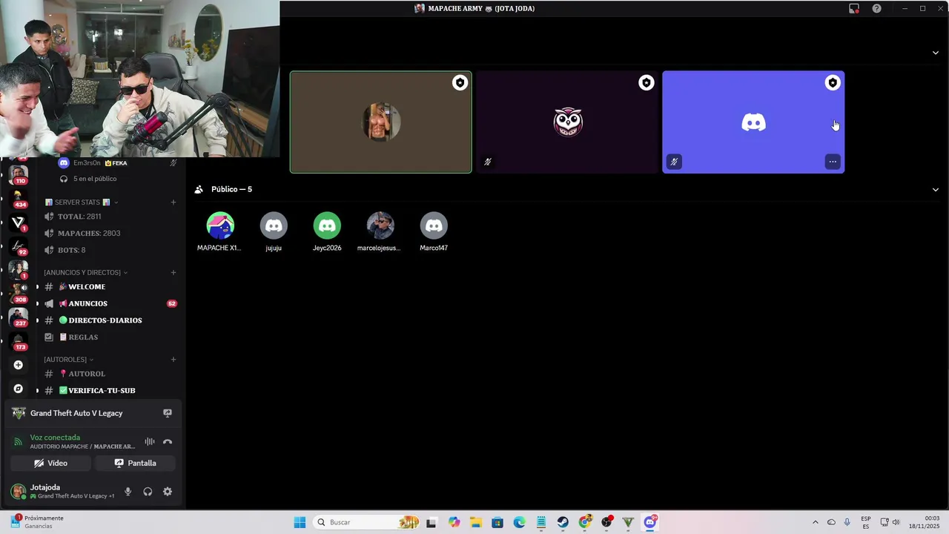
Task: Click audience member Jeyc2026
Action: point(327,232)
